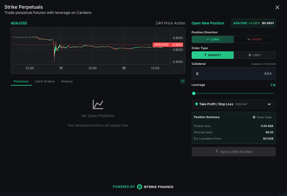Click the Strike Finance logo icon
This screenshot has width=287, height=196.
pyautogui.click(x=139, y=187)
